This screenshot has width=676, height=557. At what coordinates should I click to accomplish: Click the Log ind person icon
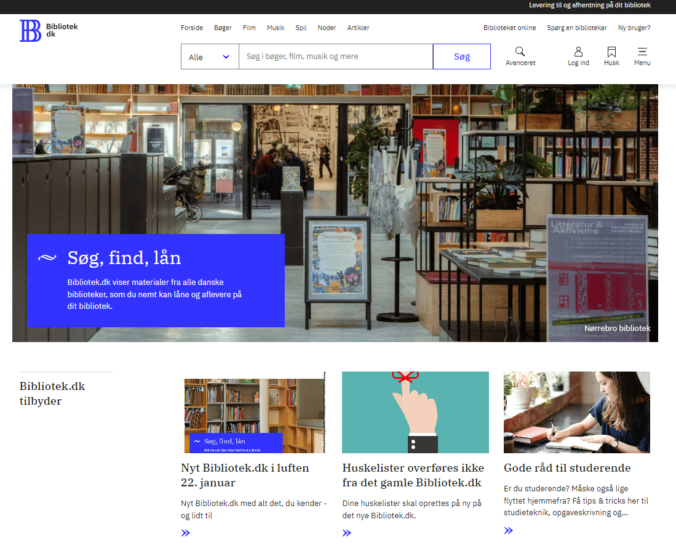click(x=578, y=52)
